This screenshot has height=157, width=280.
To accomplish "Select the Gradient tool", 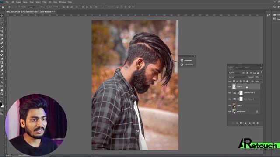I will pos(2,63).
